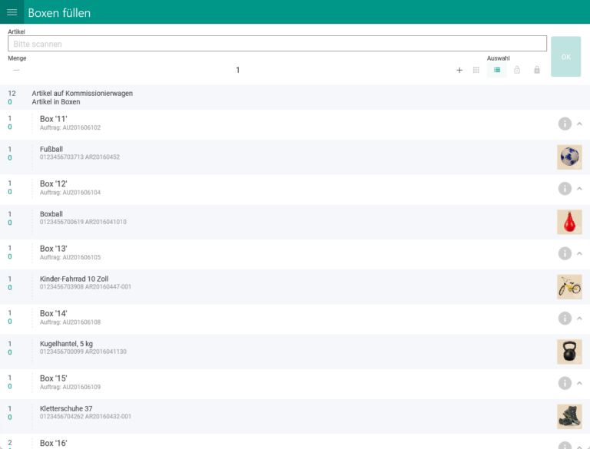Screen dimensions: 590x449
Task: Show info for Box '11'
Action: 565,124
